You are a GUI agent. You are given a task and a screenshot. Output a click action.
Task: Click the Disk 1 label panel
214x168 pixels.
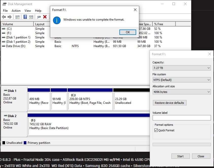14,99
